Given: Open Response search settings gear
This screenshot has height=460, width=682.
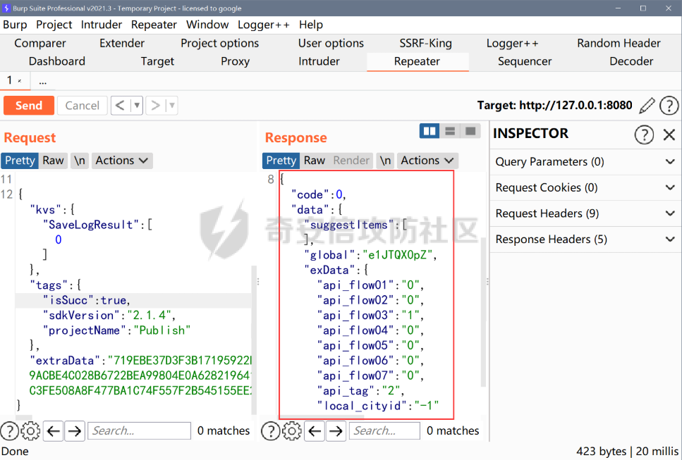Looking at the screenshot, I should [291, 431].
